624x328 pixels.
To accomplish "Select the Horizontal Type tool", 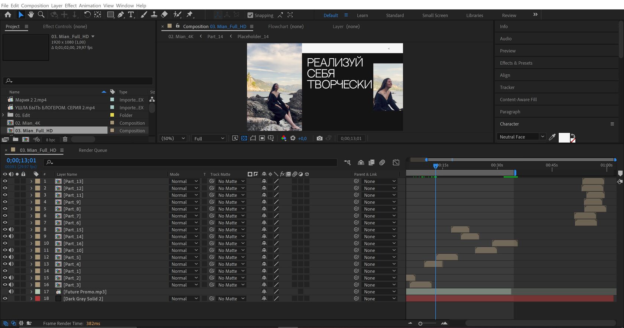I will (x=131, y=14).
